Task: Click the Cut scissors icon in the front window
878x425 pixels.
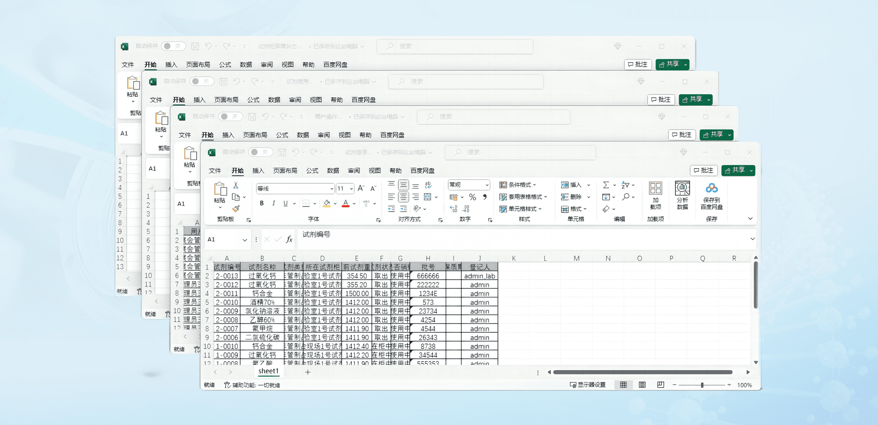Action: [236, 186]
